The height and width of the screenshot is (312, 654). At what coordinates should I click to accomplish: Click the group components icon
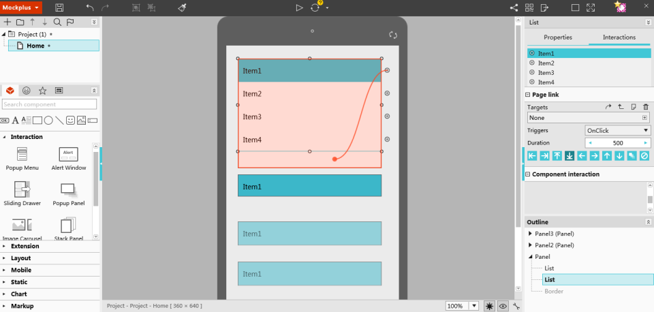coord(136,7)
